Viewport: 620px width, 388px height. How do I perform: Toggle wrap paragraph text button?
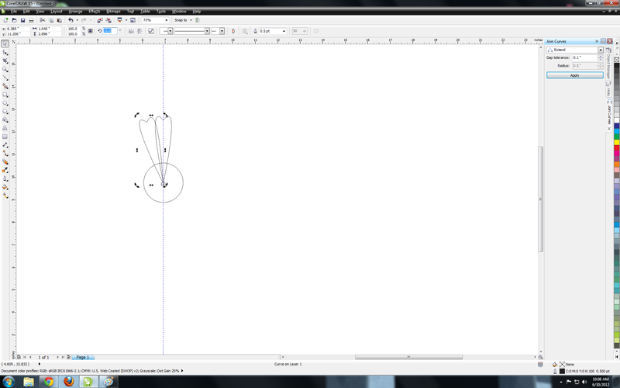point(245,31)
